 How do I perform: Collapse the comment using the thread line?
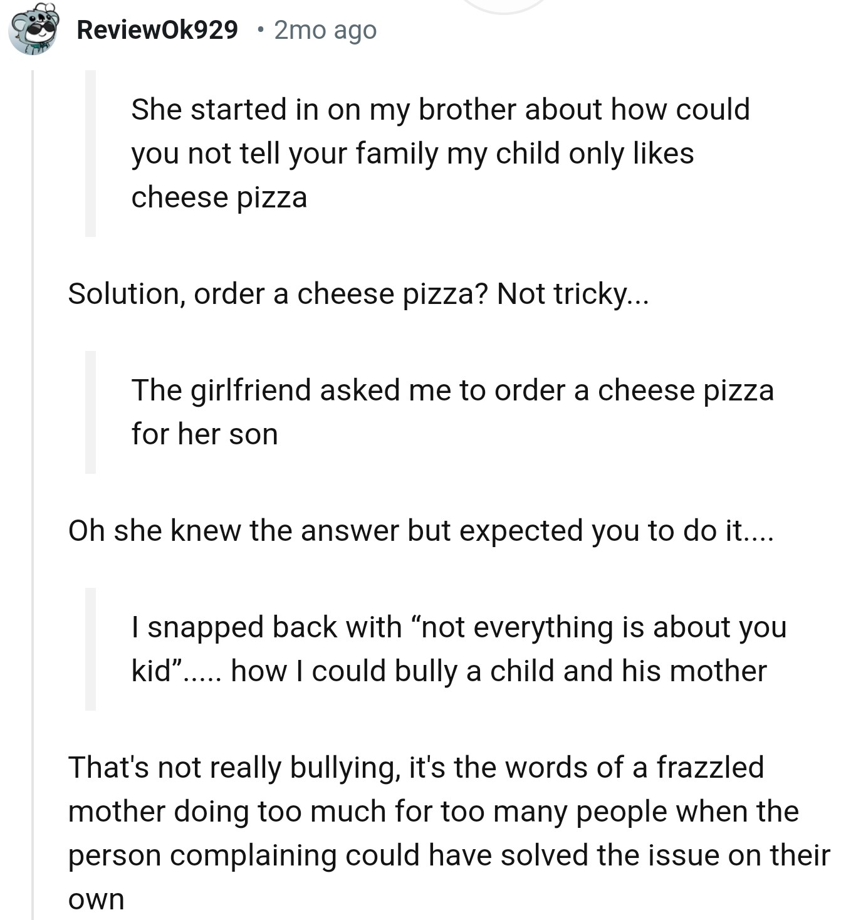click(x=33, y=489)
